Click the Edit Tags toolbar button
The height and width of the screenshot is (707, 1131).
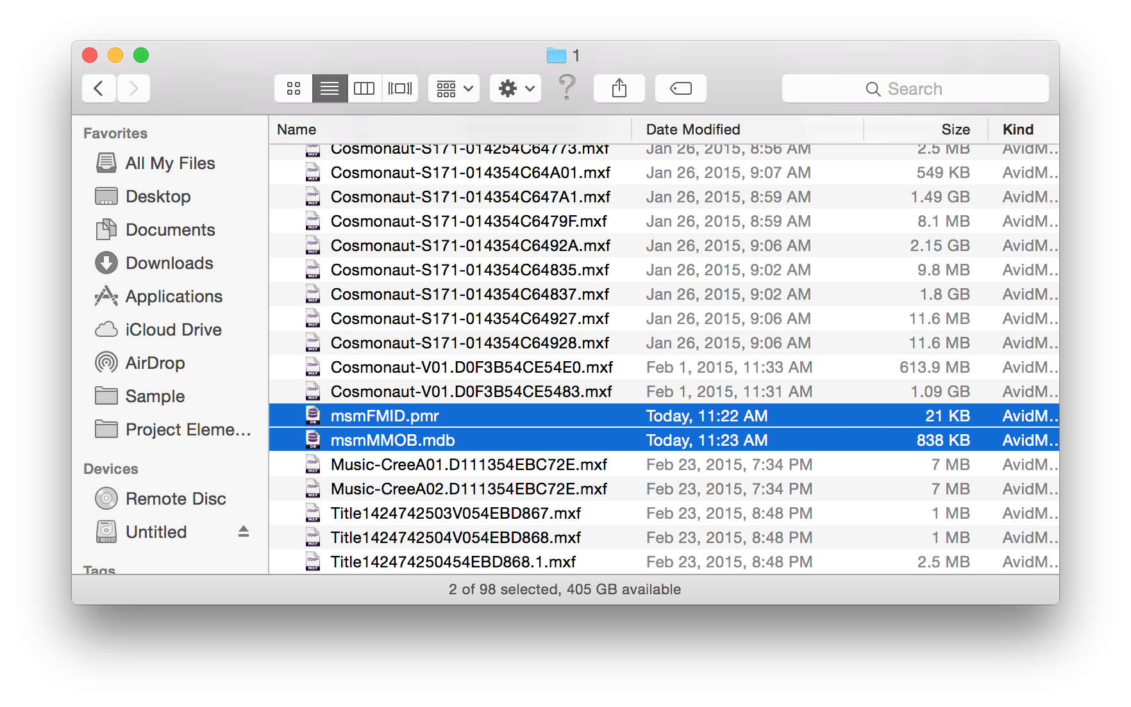(681, 88)
